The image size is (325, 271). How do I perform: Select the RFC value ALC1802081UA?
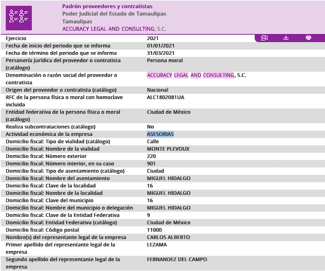click(x=165, y=98)
